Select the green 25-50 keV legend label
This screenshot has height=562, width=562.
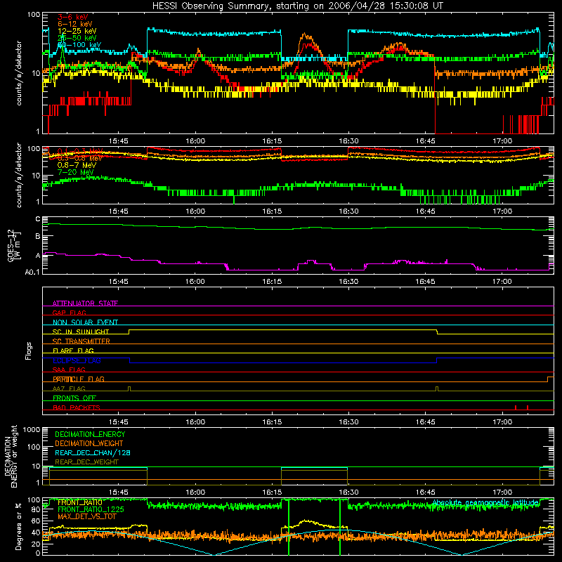tap(77, 38)
